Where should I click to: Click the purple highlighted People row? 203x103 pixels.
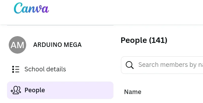pyautogui.click(x=60, y=90)
